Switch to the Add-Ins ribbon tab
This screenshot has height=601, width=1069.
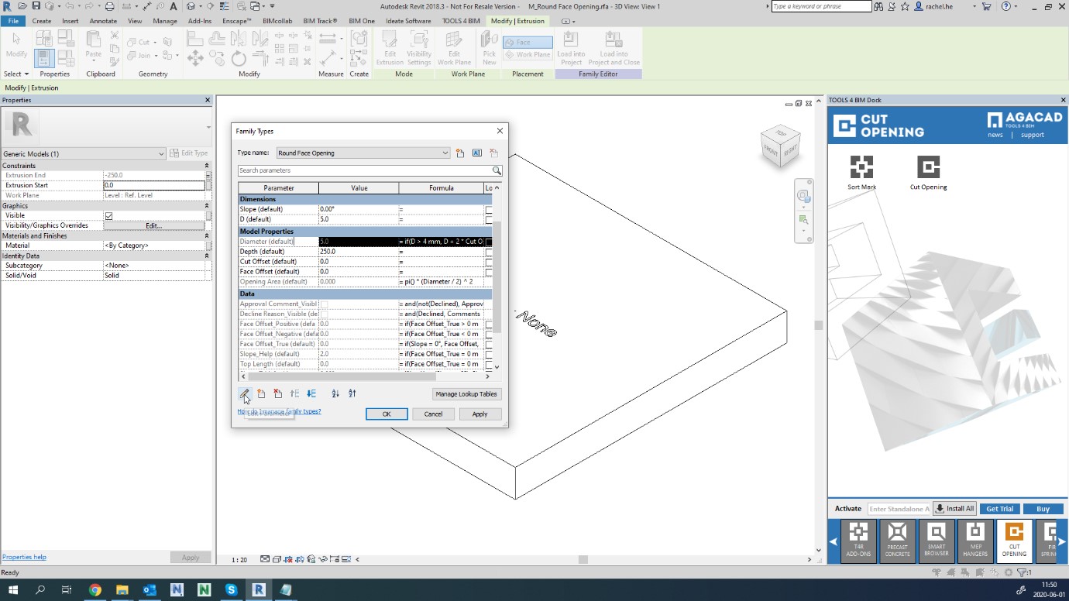[x=200, y=21]
